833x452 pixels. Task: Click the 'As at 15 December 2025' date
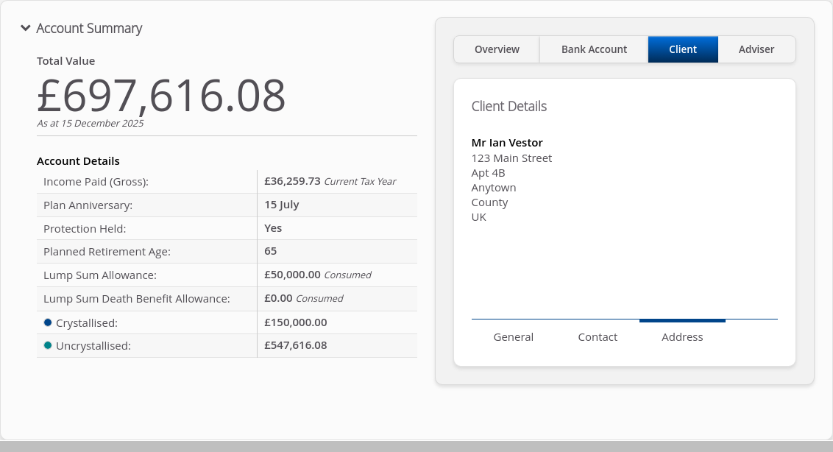[91, 124]
